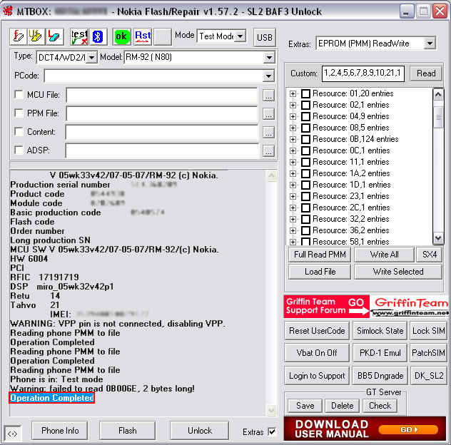Viewport: 451px width, 445px height.
Task: Click the arrows toggle button bottom-left
Action: coord(13,434)
